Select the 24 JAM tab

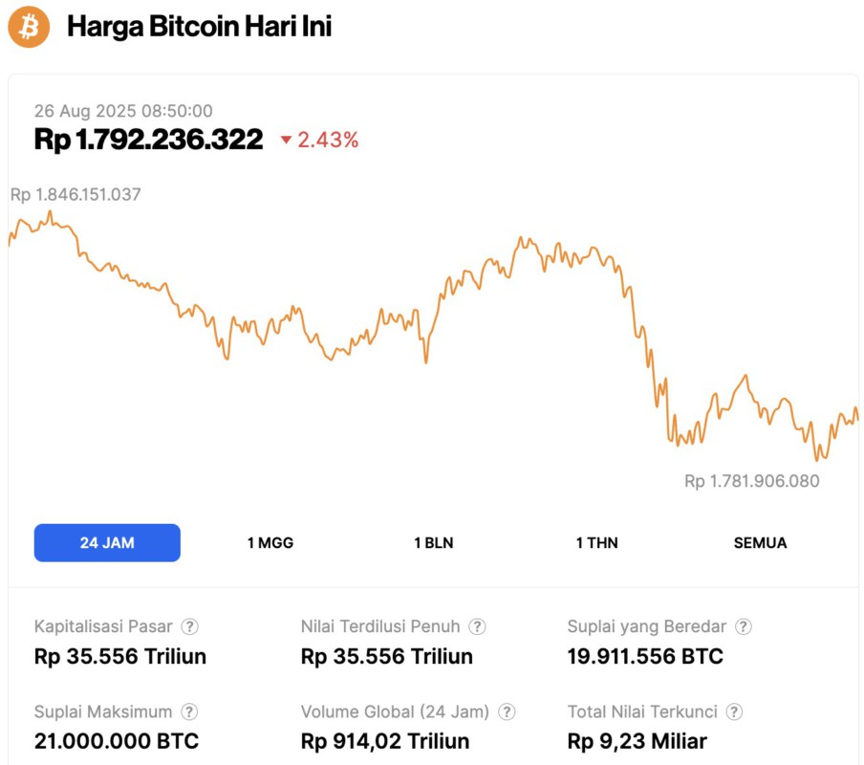pos(107,542)
